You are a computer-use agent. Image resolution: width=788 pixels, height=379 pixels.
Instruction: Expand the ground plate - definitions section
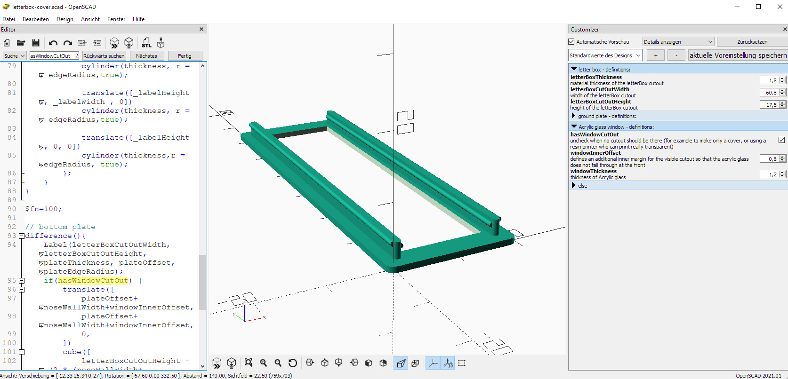coord(573,116)
